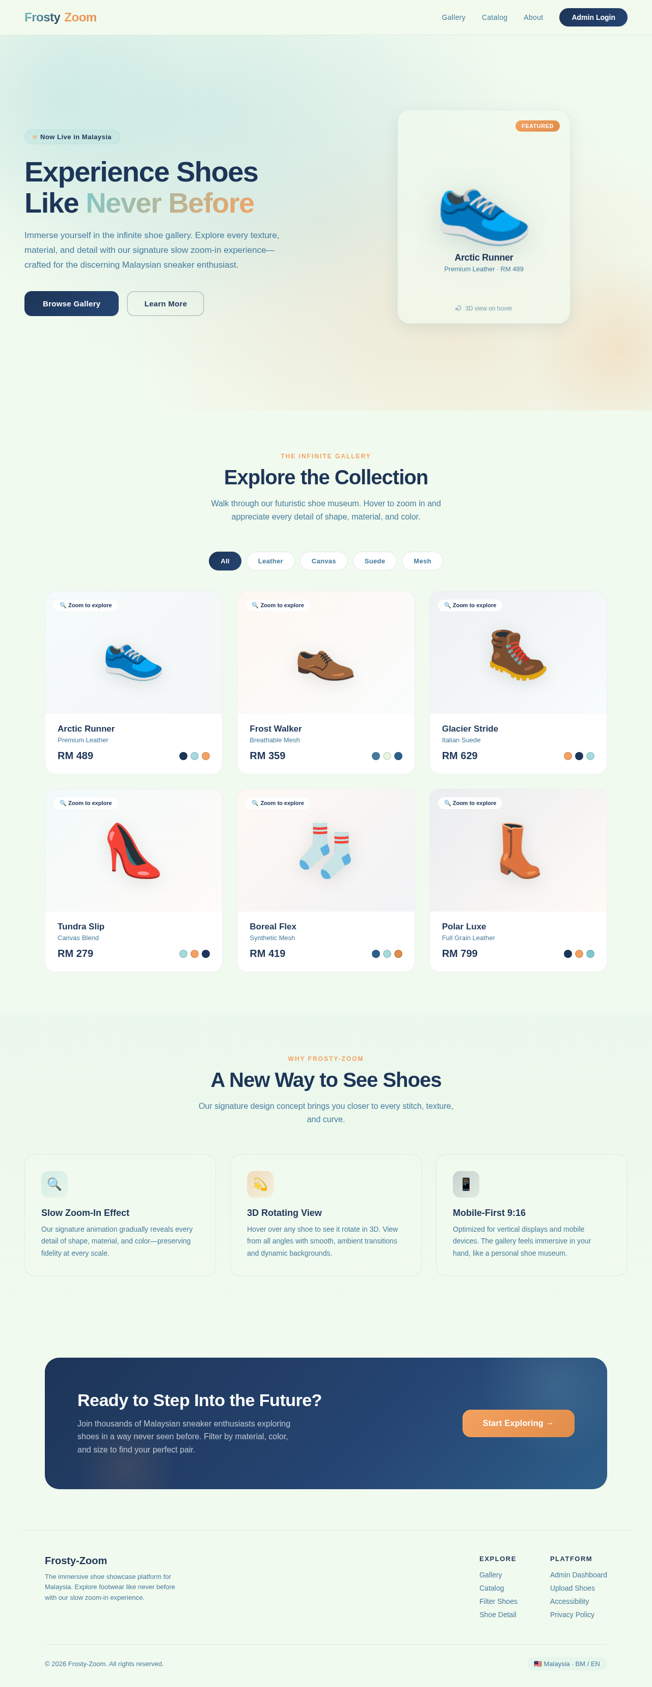The width and height of the screenshot is (652, 1687).
Task: Click the Mobile-First phone icon
Action: tap(466, 1184)
